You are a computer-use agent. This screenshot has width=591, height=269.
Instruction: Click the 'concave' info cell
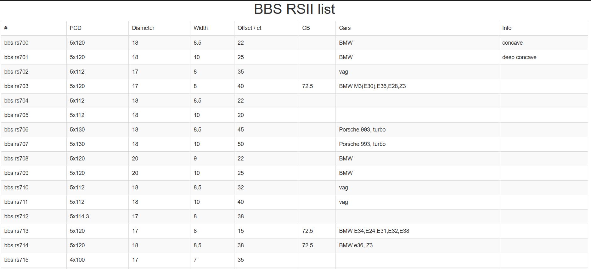click(543, 43)
